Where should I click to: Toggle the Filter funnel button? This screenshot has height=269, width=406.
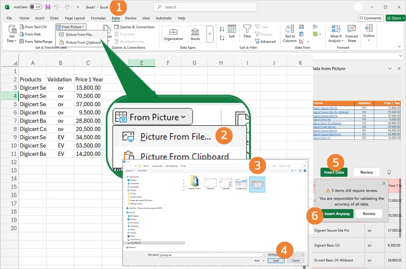point(247,32)
